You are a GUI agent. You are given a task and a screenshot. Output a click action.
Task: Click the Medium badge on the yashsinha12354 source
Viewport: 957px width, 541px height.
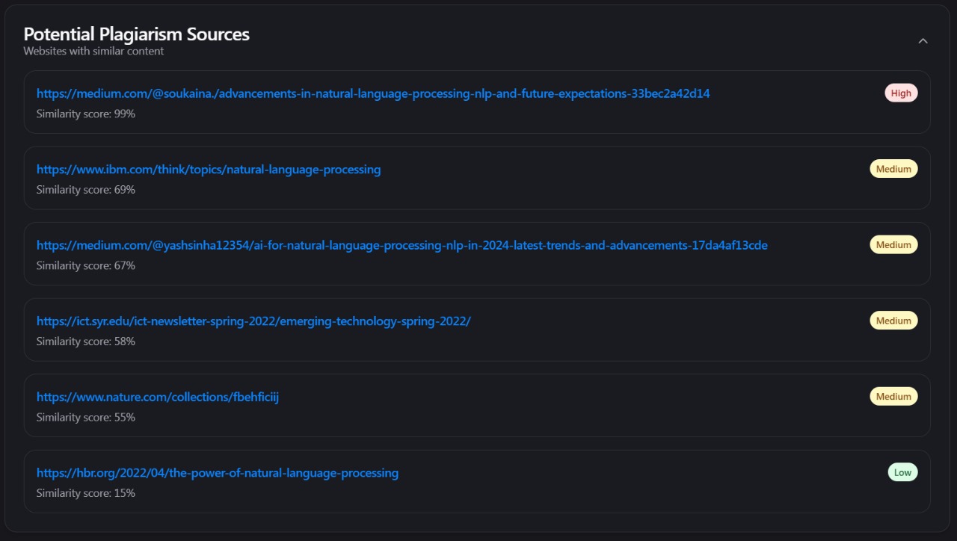tap(893, 245)
